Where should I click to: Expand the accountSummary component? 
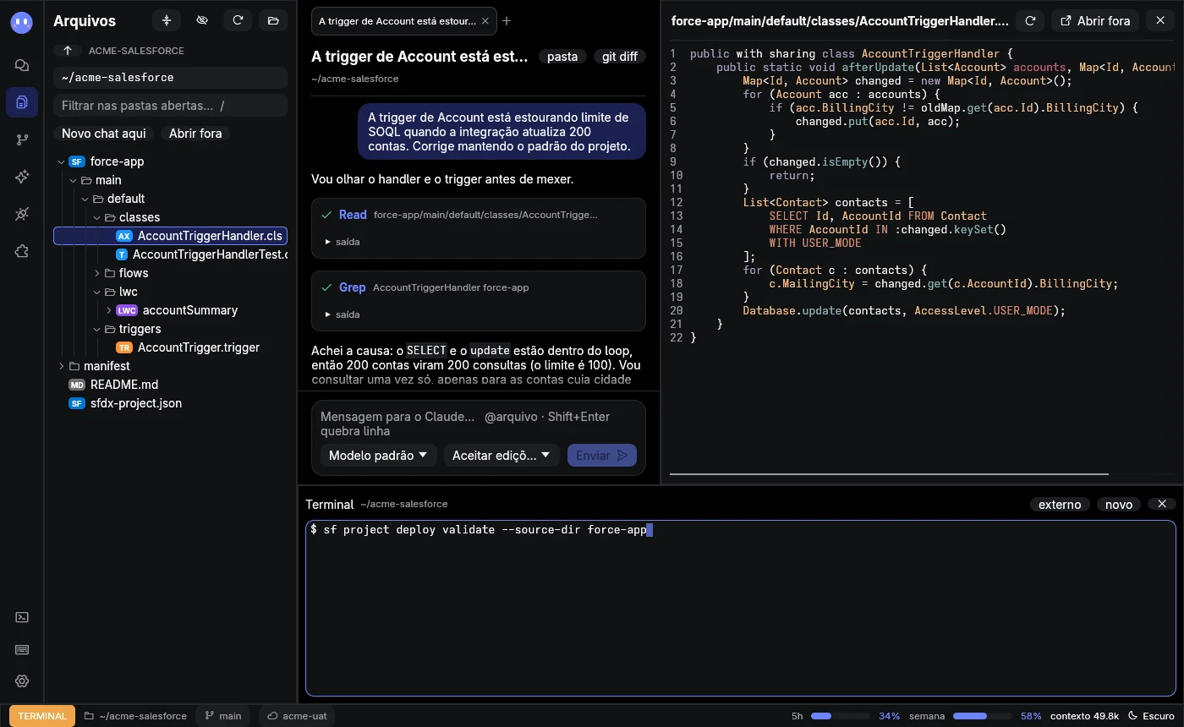coord(109,310)
